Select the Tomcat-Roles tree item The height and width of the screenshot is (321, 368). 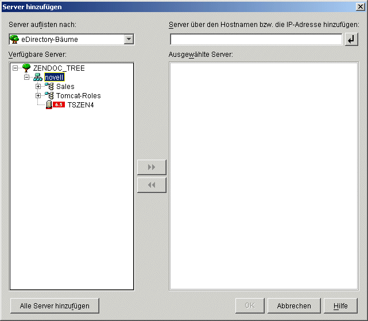[79, 95]
